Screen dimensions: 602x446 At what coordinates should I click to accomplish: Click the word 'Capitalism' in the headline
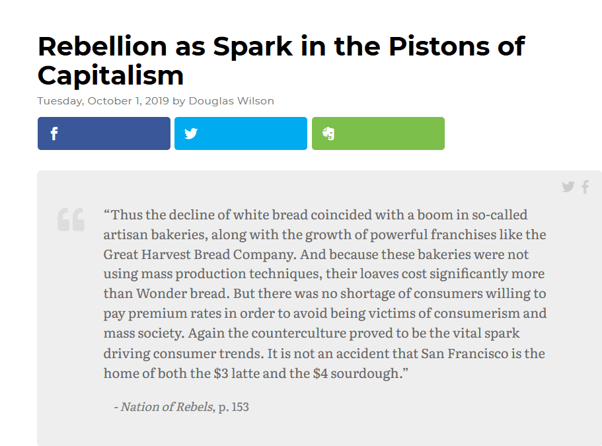110,75
